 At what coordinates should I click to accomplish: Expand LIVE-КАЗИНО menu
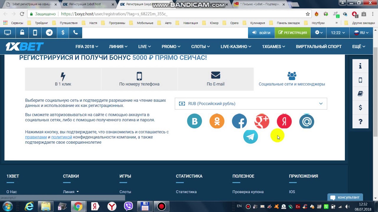tap(236, 47)
